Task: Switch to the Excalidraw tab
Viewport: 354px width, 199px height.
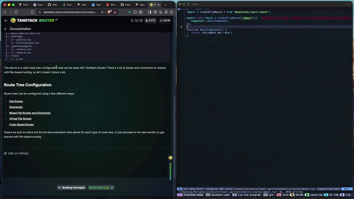Action: 38,5
